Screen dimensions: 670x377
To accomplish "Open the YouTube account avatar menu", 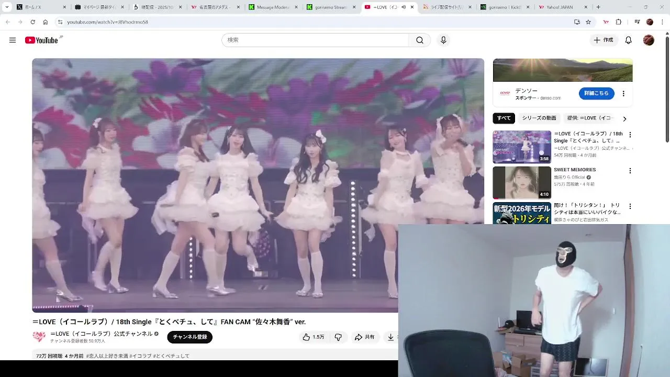I will (649, 40).
